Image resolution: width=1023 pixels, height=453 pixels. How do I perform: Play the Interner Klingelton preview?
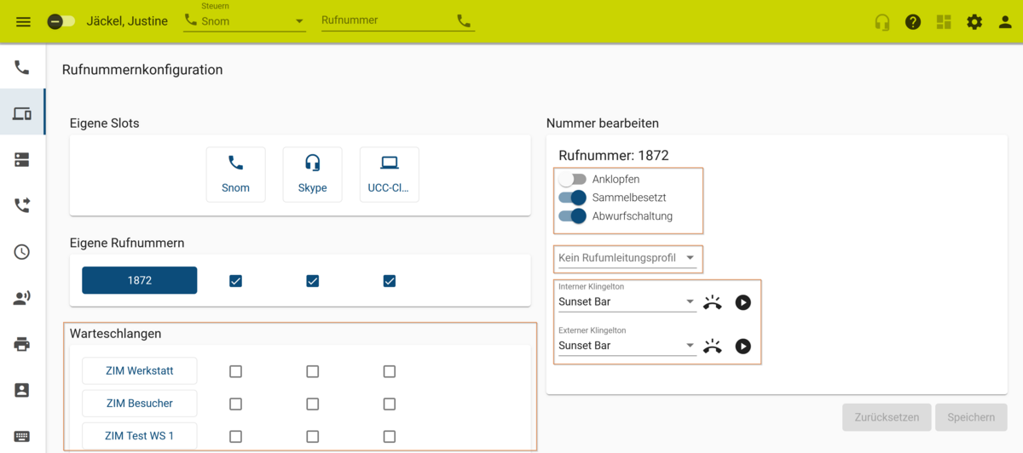[743, 302]
